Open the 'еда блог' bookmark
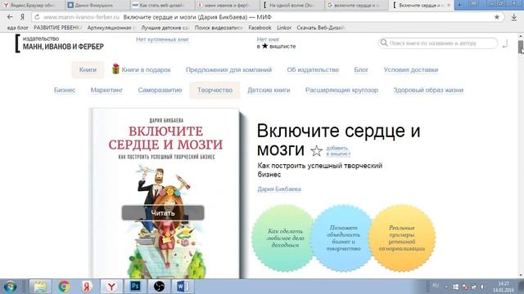The height and width of the screenshot is (294, 524). (x=18, y=28)
